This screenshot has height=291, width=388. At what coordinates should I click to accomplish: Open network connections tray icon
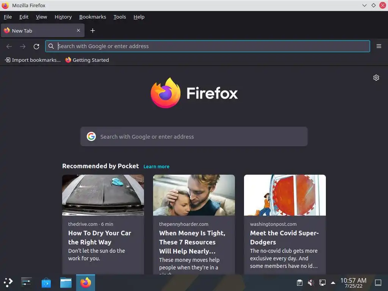pyautogui.click(x=322, y=282)
